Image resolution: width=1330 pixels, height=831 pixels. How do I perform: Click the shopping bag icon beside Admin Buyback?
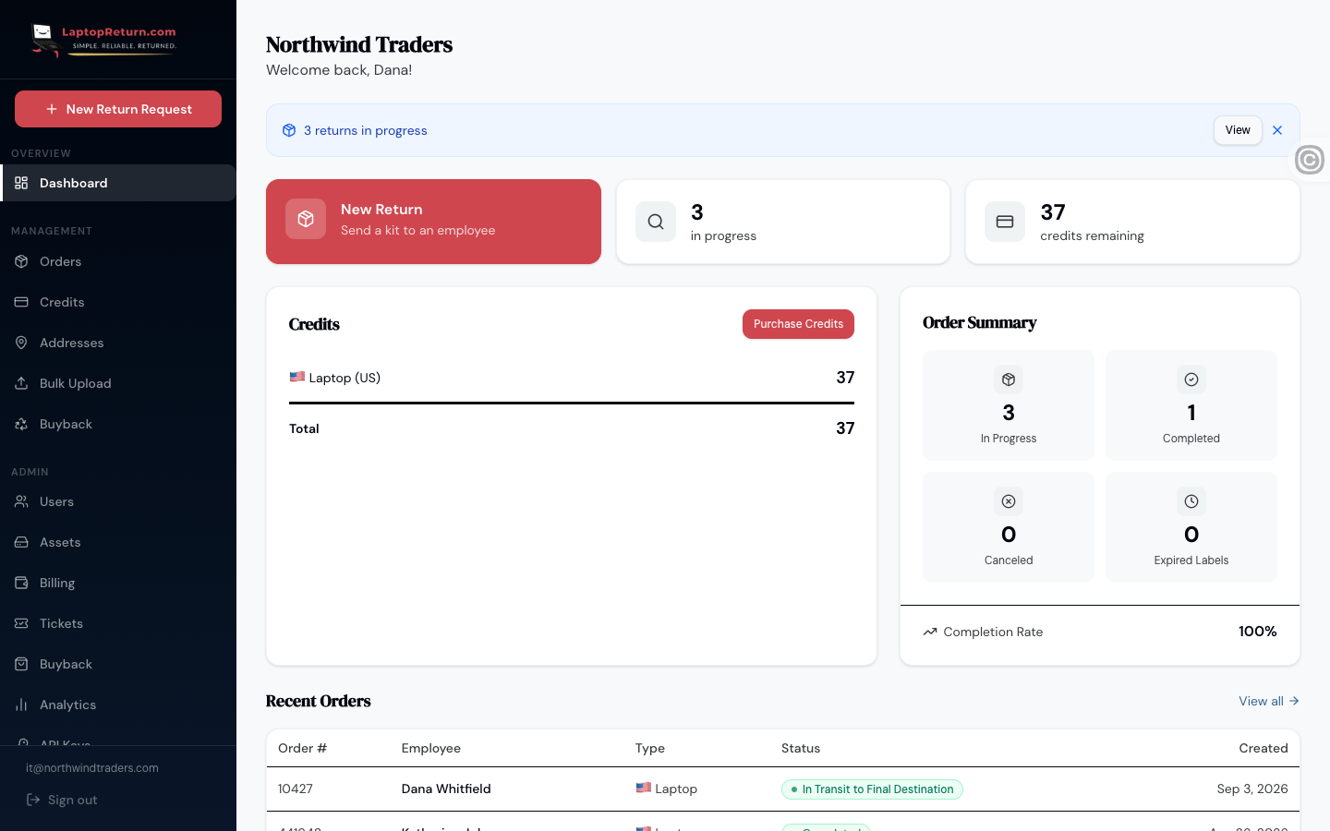(x=21, y=664)
